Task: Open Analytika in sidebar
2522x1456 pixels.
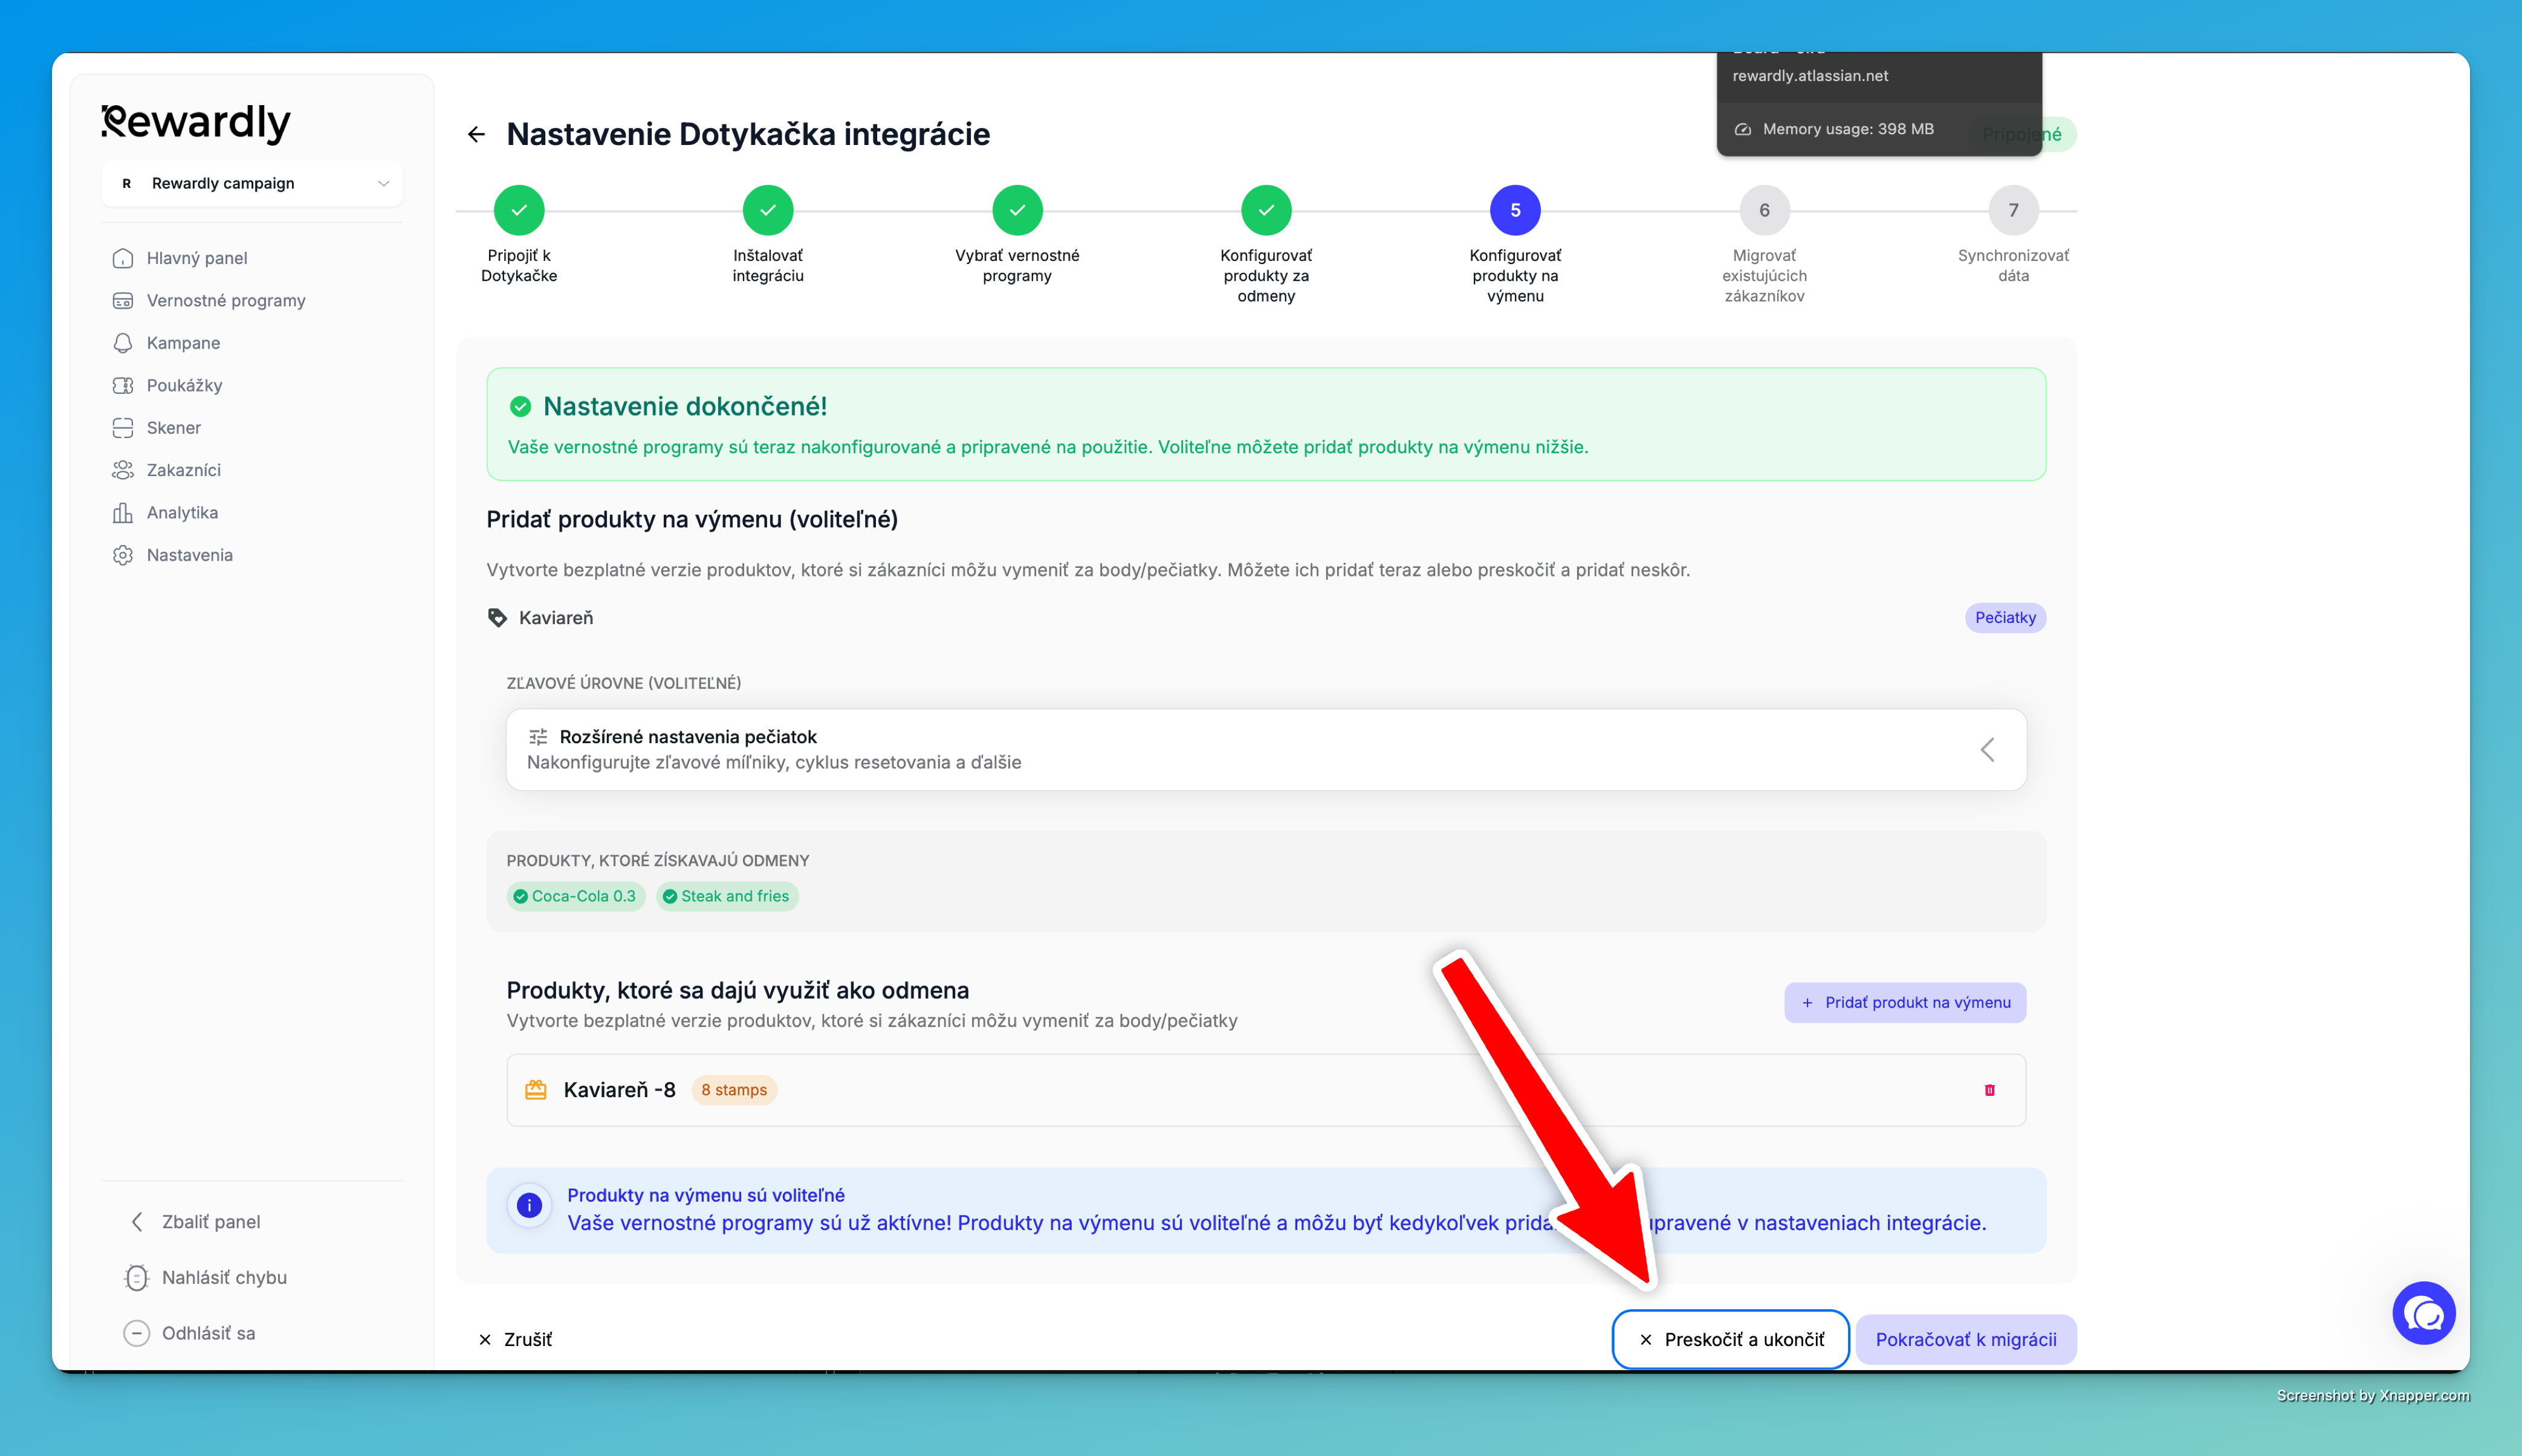Action: point(182,512)
